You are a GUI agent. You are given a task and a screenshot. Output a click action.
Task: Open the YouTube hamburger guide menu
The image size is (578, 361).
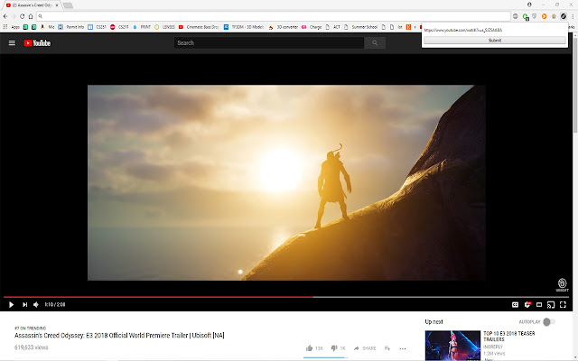pos(12,43)
